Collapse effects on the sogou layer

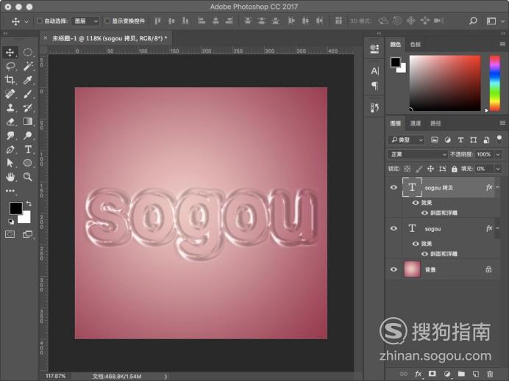[497, 228]
